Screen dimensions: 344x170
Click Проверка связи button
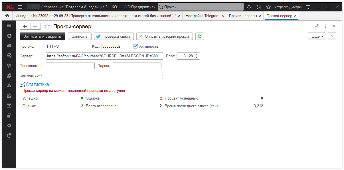pyautogui.click(x=114, y=36)
